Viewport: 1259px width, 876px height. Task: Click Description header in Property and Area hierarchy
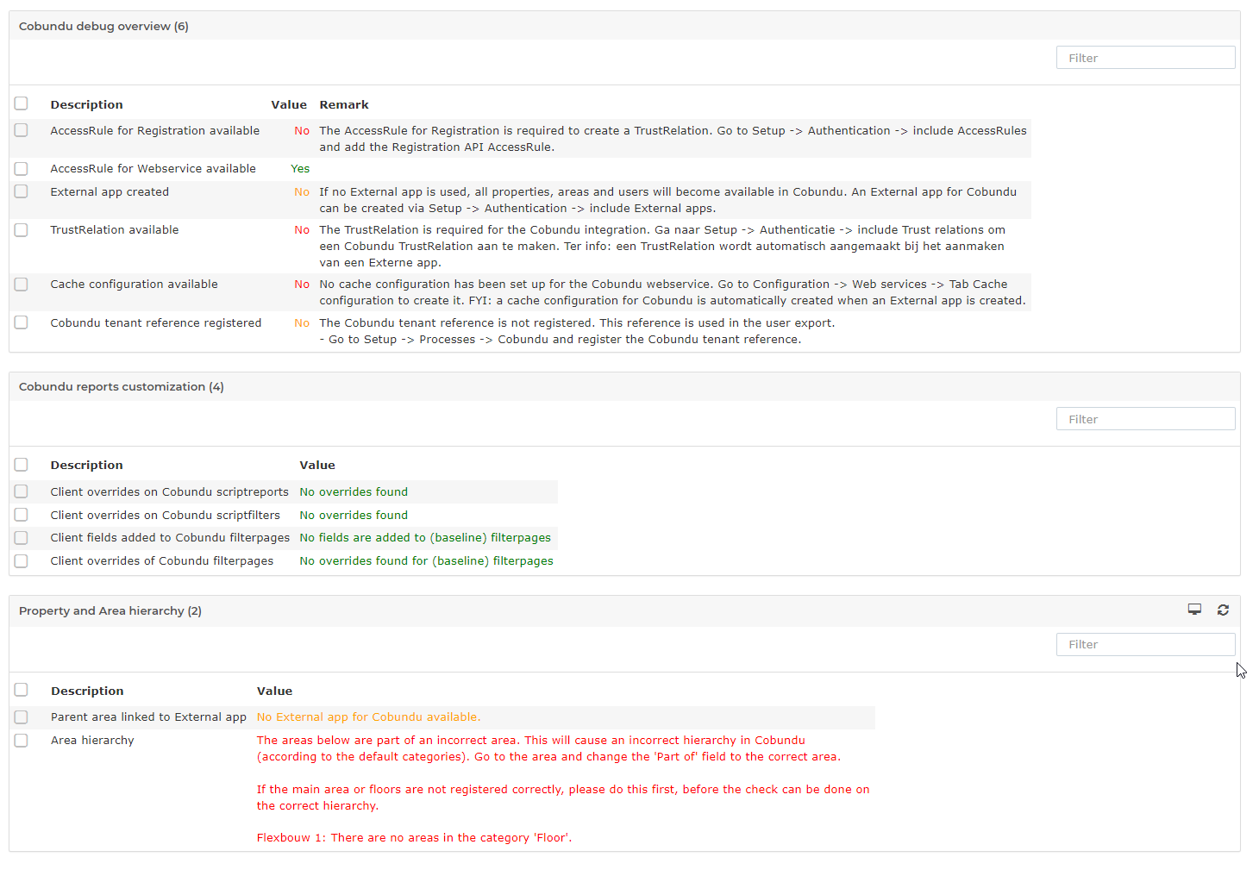pyautogui.click(x=87, y=691)
